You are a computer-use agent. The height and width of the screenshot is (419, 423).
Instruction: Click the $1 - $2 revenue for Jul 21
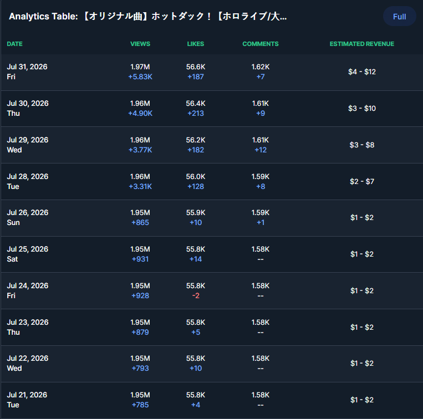[x=362, y=400]
